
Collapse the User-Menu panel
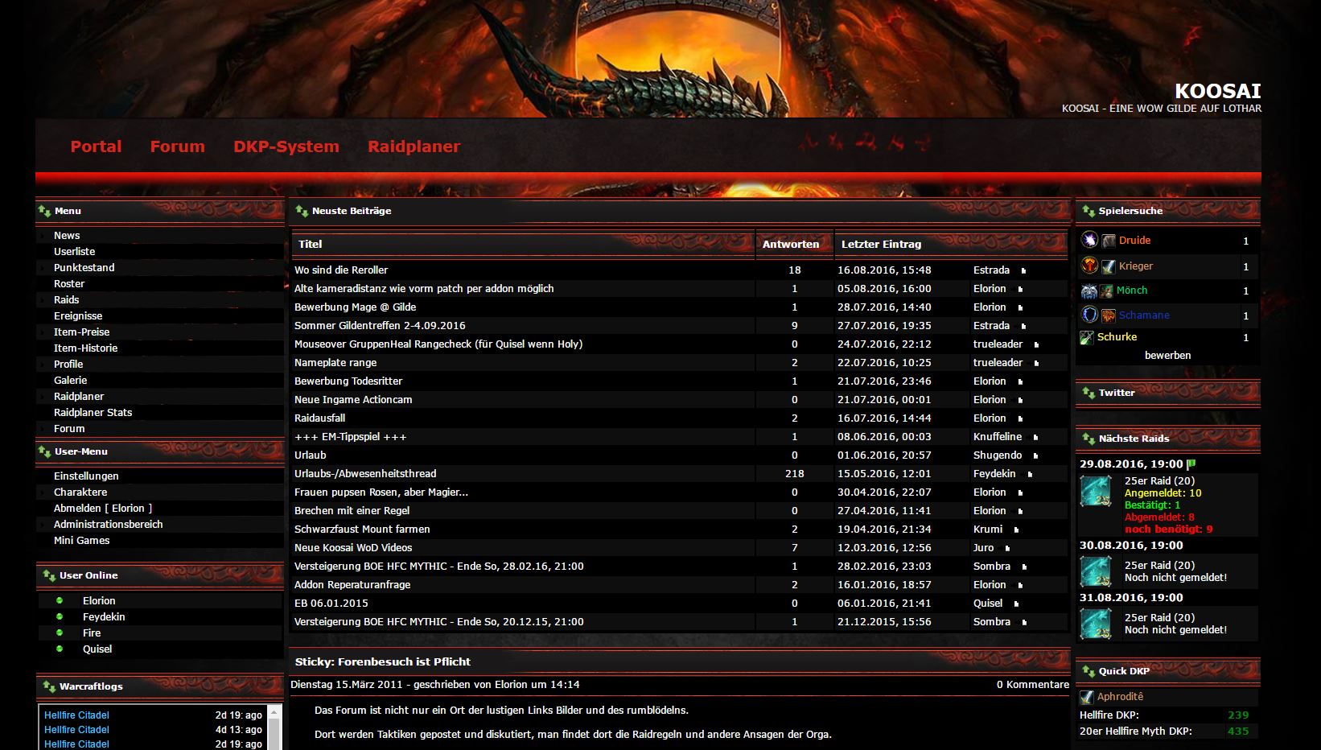pos(44,451)
